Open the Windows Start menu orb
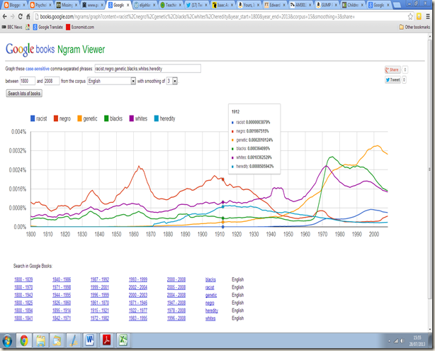435x351 pixels. 7,341
